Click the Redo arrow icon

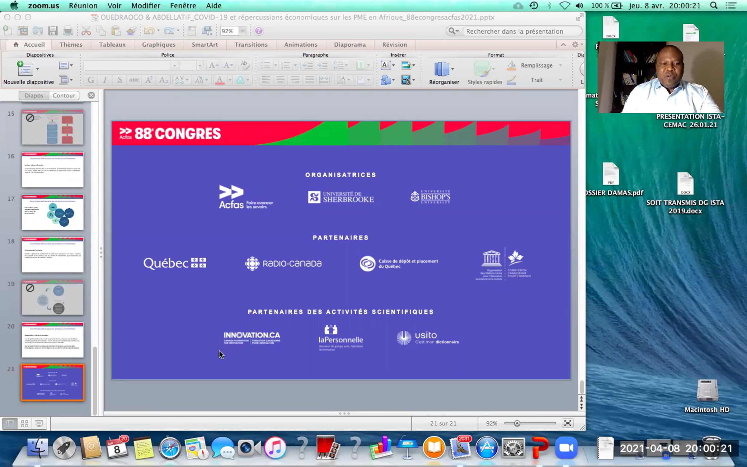pyautogui.click(x=169, y=31)
